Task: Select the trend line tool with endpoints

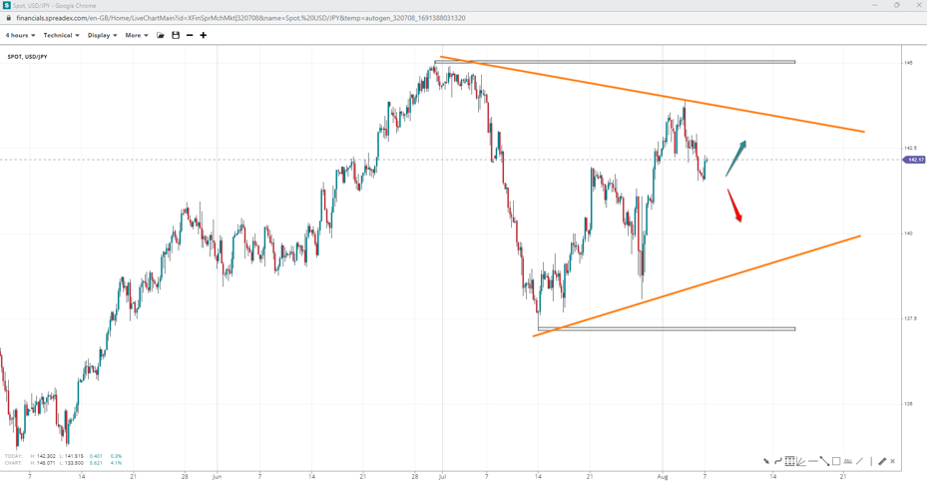Action: click(x=824, y=461)
